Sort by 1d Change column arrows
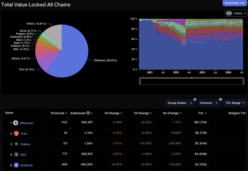248x171 pixels. click(x=121, y=113)
